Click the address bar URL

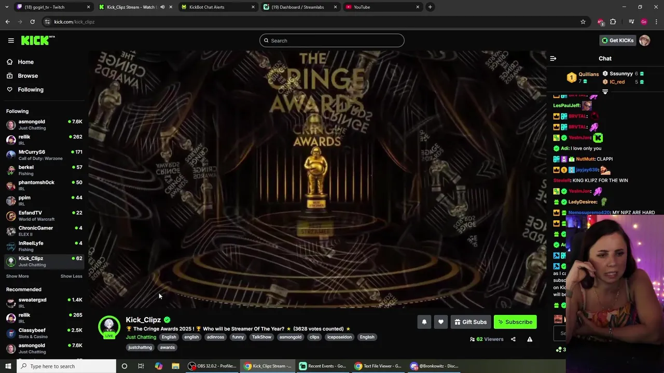tap(74, 22)
